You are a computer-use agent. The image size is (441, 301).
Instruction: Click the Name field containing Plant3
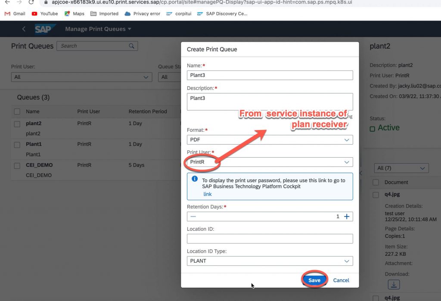click(x=270, y=75)
